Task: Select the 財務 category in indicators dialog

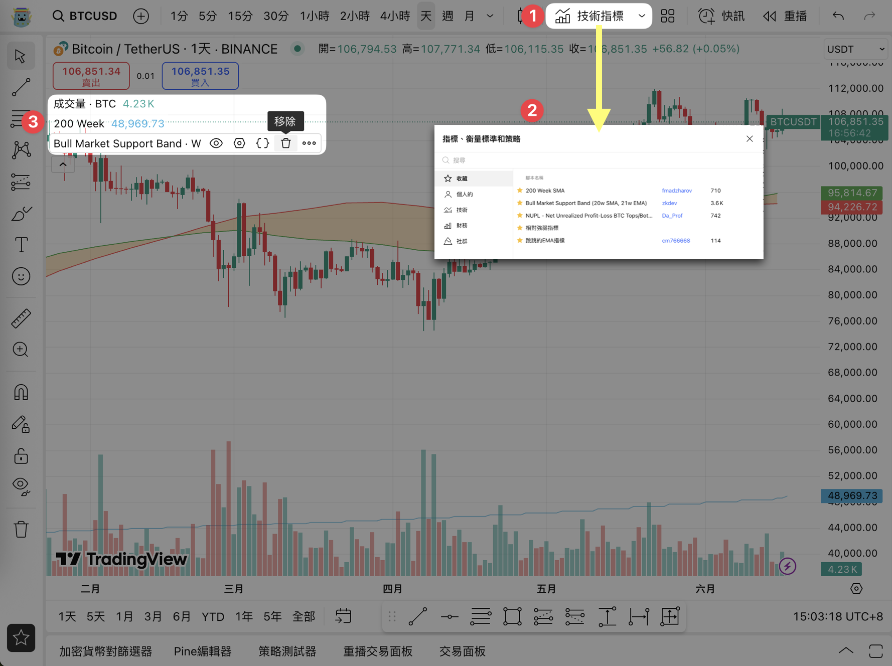Action: point(474,226)
